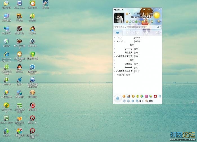197x142 pixels.
Task: Select TTPlayer headphones desktop icon
Action: (32, 94)
